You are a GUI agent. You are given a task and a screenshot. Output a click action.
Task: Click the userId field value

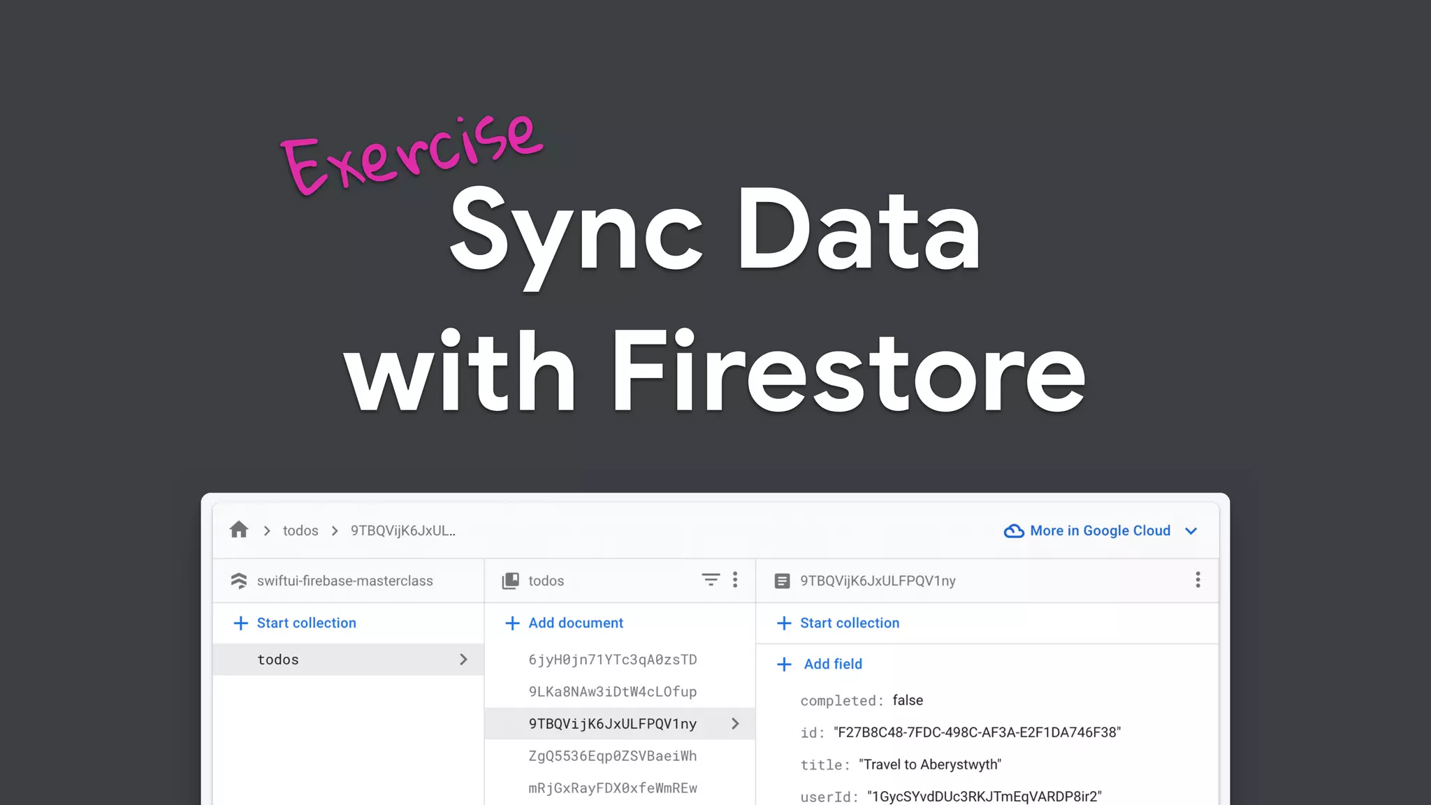[985, 797]
